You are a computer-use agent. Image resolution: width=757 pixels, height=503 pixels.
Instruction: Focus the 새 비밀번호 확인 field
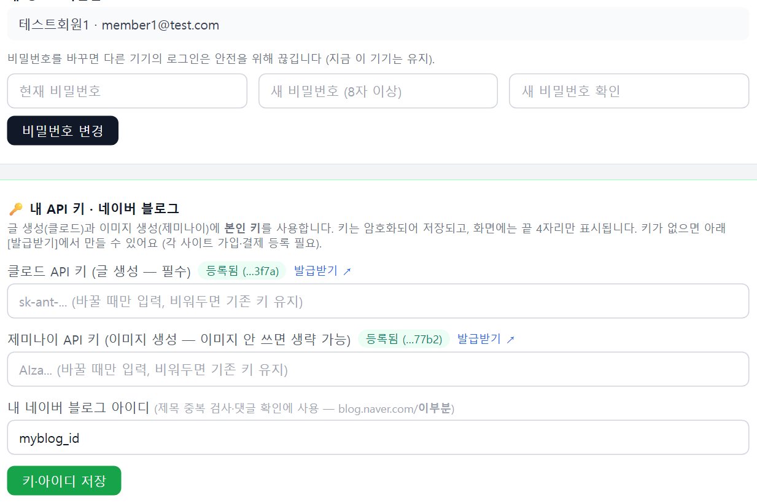tap(629, 91)
